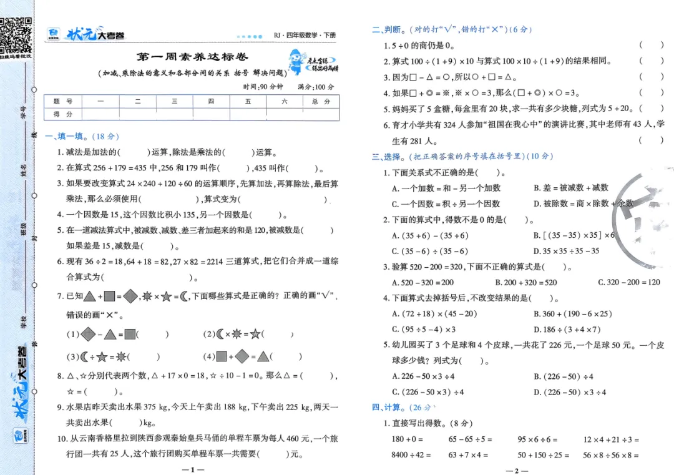Click shape equation (3) moon divided by star equals sun
This screenshot has height=475, width=674.
113,356
